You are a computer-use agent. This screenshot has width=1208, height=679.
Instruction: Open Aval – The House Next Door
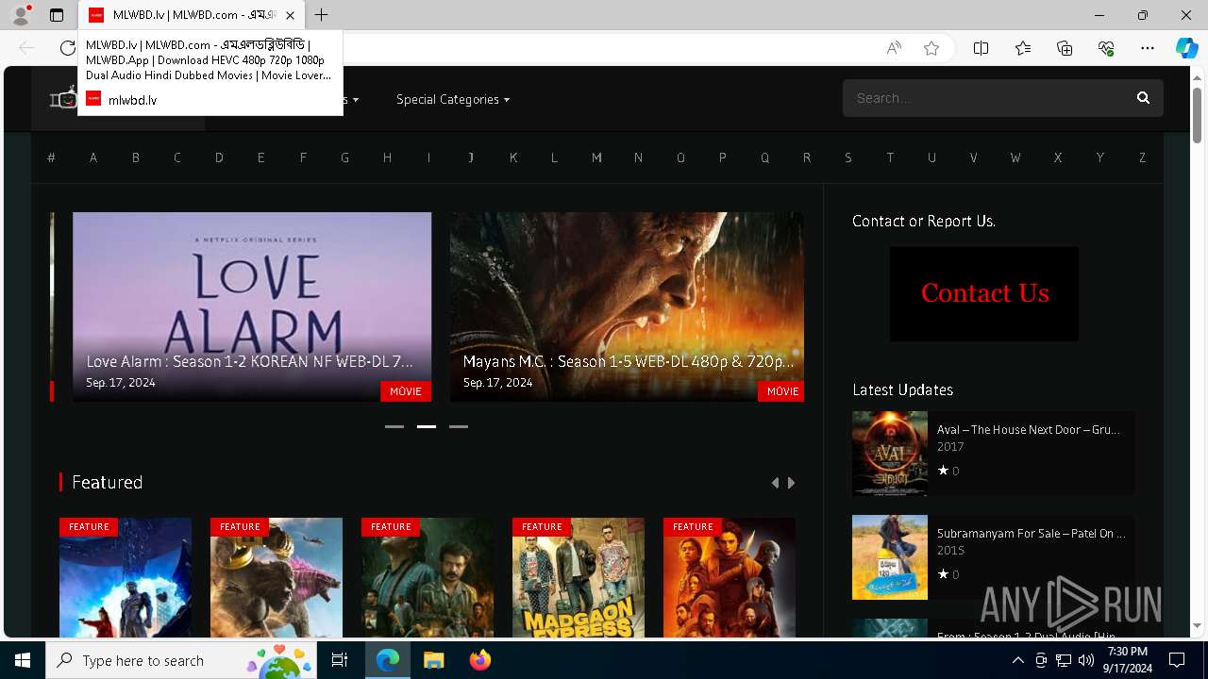(1028, 429)
